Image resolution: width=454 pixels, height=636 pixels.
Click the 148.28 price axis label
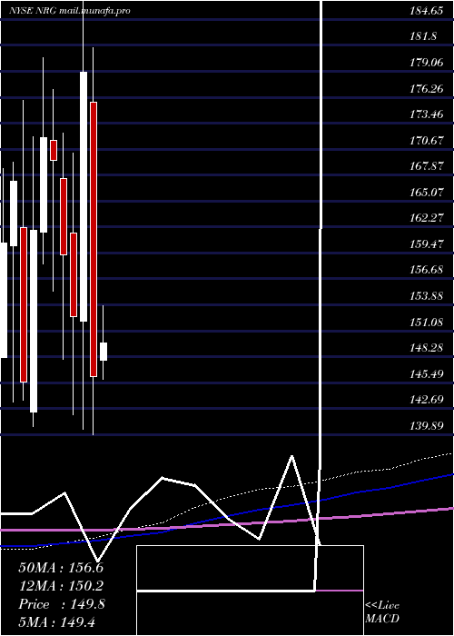pos(426,348)
